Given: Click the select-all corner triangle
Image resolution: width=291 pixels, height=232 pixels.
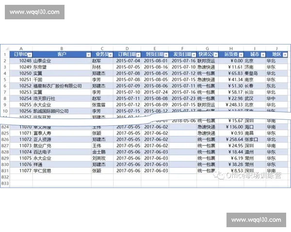Looking at the screenshot, I should (x=7, y=49).
